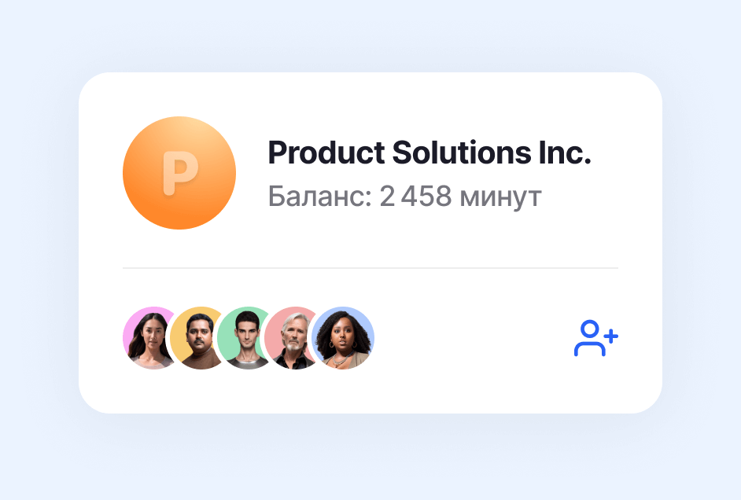Select the mustached man avatar on yellow
Screen dimensions: 741x500
(197, 338)
